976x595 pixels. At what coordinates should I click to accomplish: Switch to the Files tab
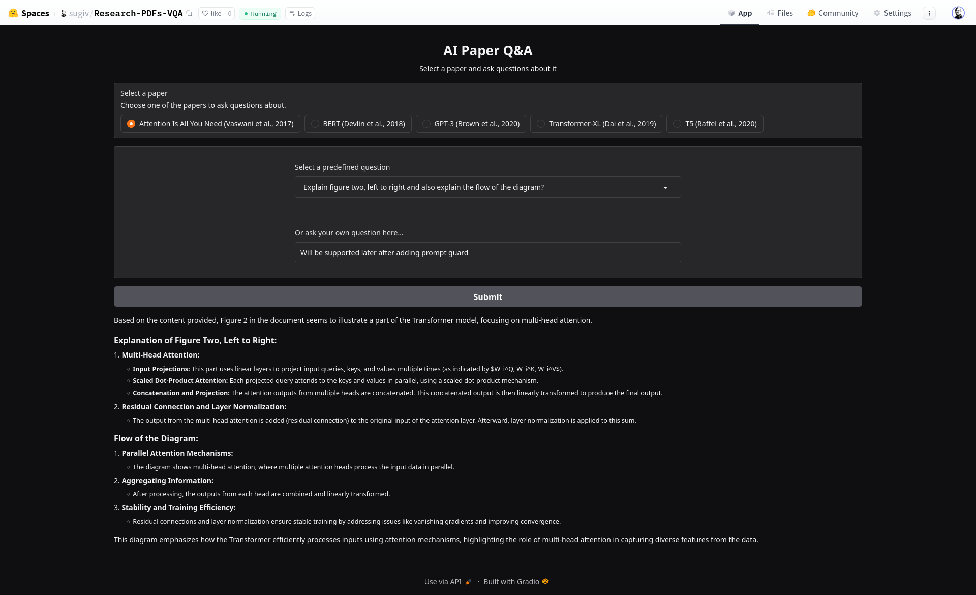(x=780, y=13)
